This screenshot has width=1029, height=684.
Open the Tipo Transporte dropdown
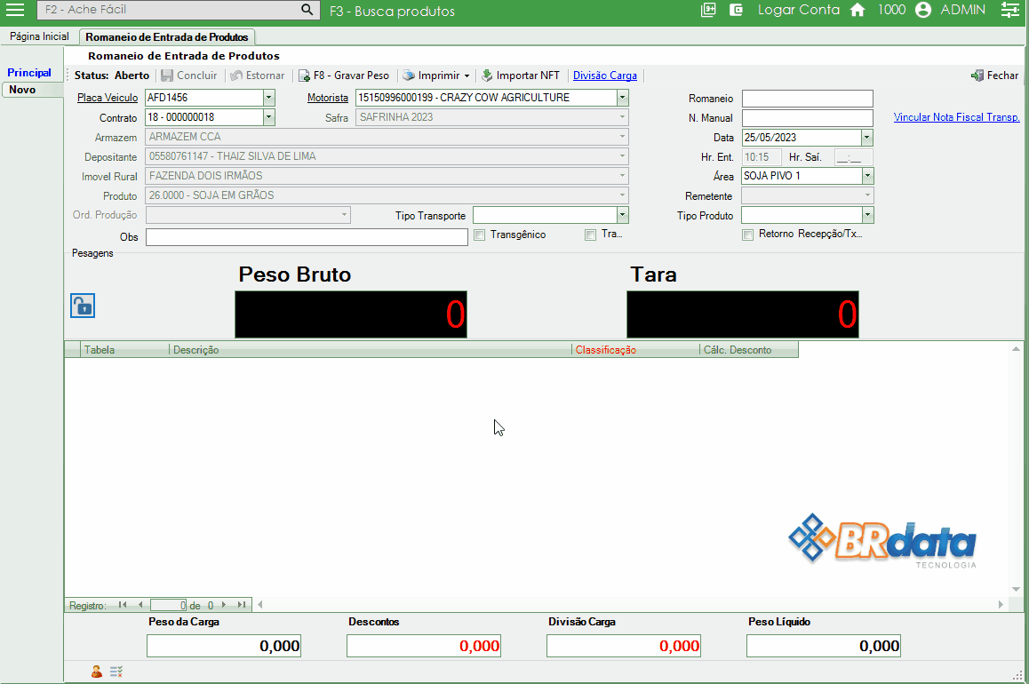click(622, 215)
